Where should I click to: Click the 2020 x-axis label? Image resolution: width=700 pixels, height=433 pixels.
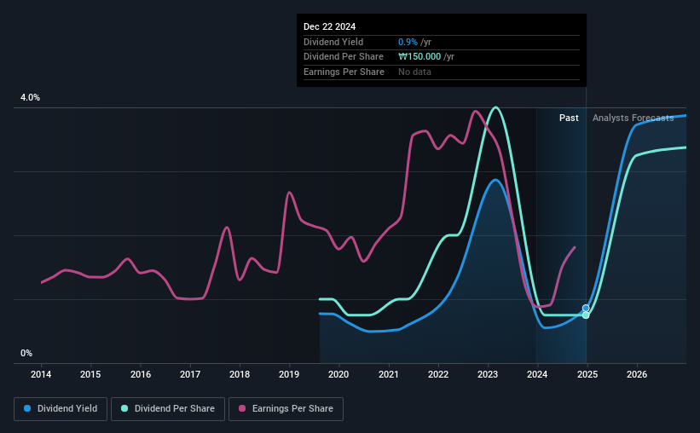(x=338, y=374)
